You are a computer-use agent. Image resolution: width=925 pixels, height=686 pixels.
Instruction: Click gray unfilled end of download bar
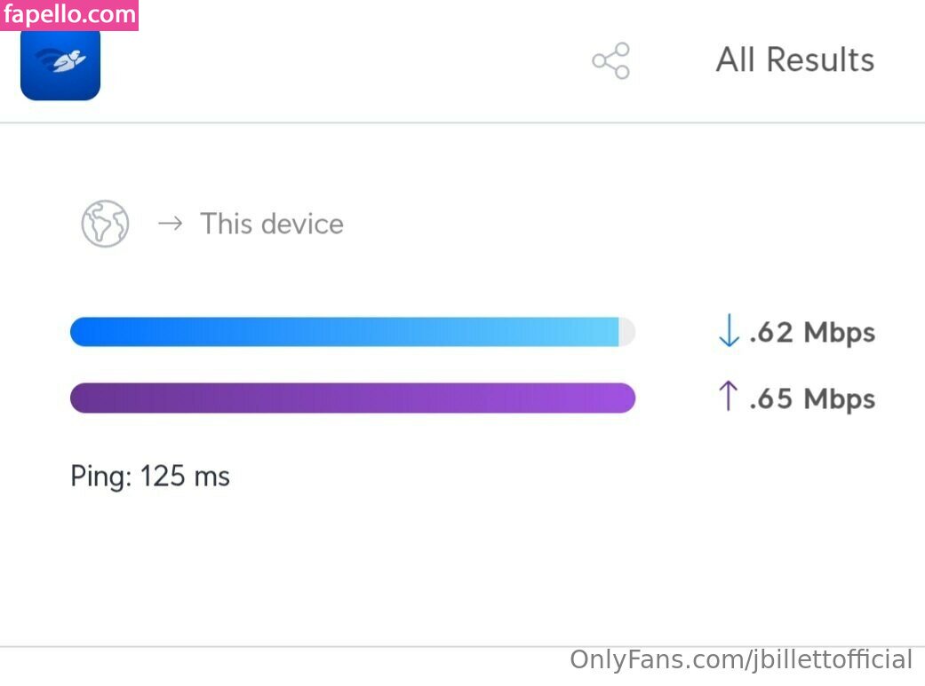click(627, 332)
